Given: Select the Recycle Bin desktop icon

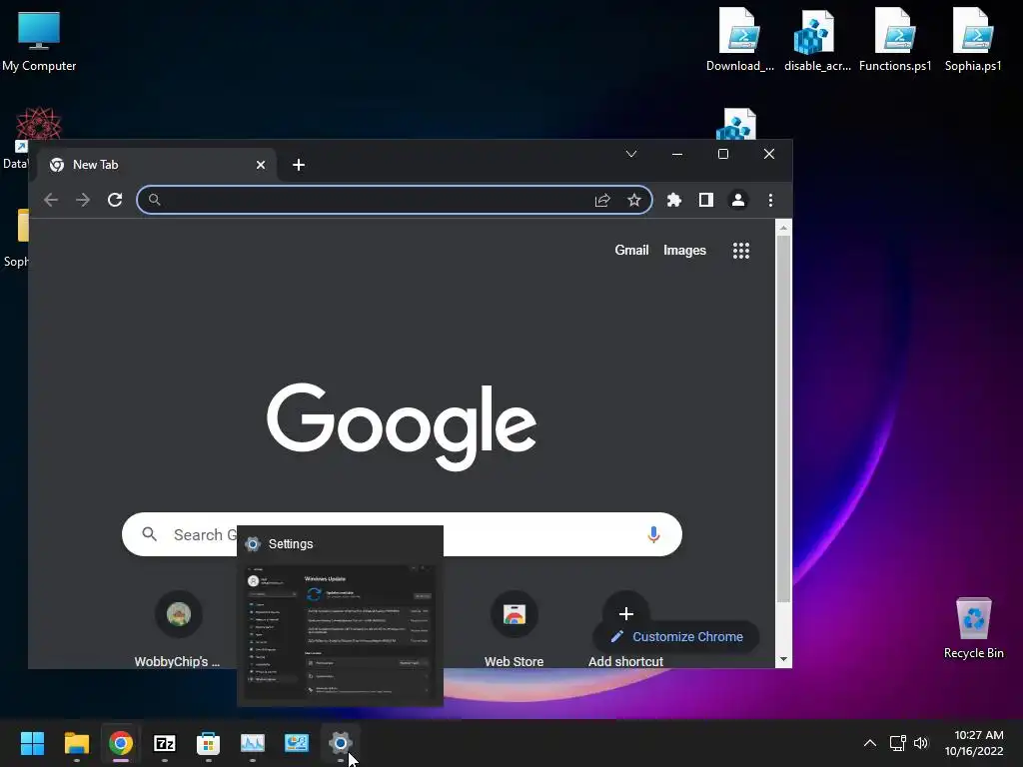Looking at the screenshot, I should click(973, 628).
